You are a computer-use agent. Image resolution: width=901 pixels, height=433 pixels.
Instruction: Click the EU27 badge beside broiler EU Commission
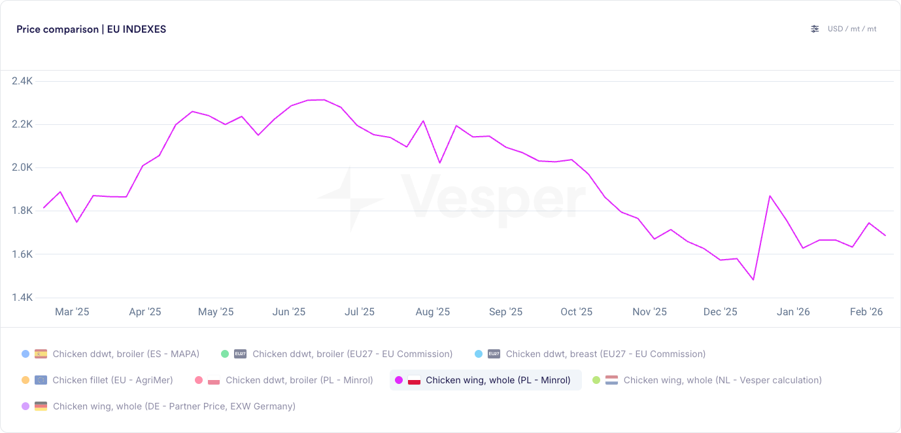point(241,354)
